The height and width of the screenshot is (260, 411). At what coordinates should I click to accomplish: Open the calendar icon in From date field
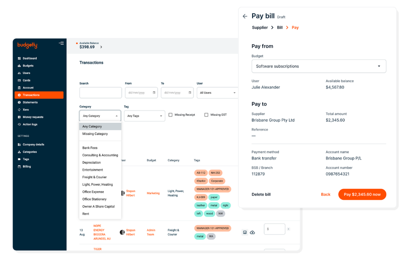pyautogui.click(x=154, y=93)
